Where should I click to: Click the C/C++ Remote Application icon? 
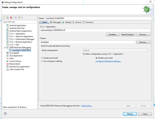click(x=8, y=42)
